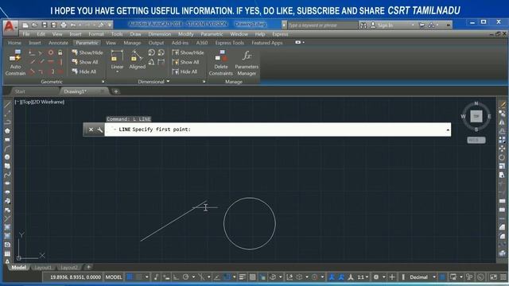Select Circle tool in left Draw toolbar

click(x=7, y=157)
